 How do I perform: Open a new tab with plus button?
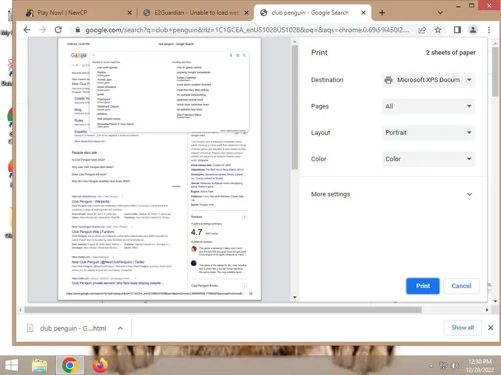(382, 13)
